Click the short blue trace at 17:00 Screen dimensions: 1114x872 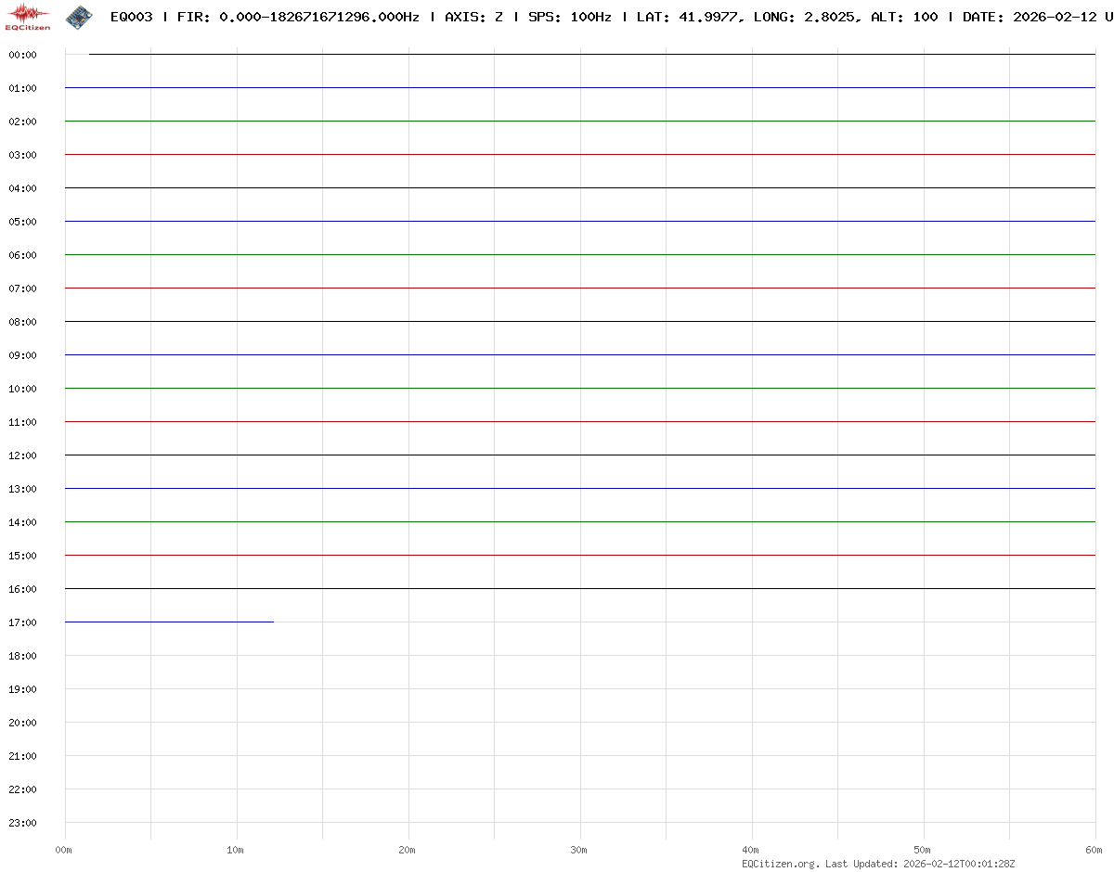click(x=169, y=622)
